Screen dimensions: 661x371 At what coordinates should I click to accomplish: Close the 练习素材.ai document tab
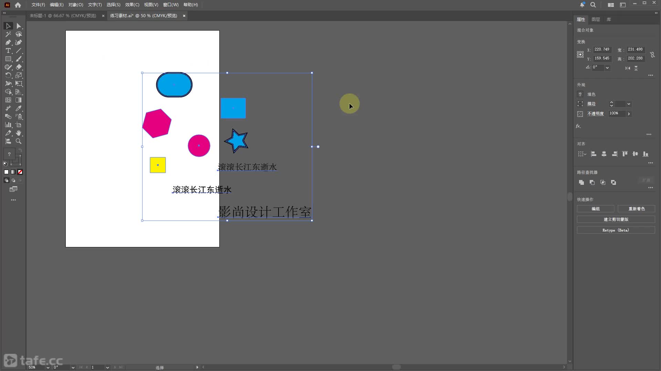[x=184, y=16]
